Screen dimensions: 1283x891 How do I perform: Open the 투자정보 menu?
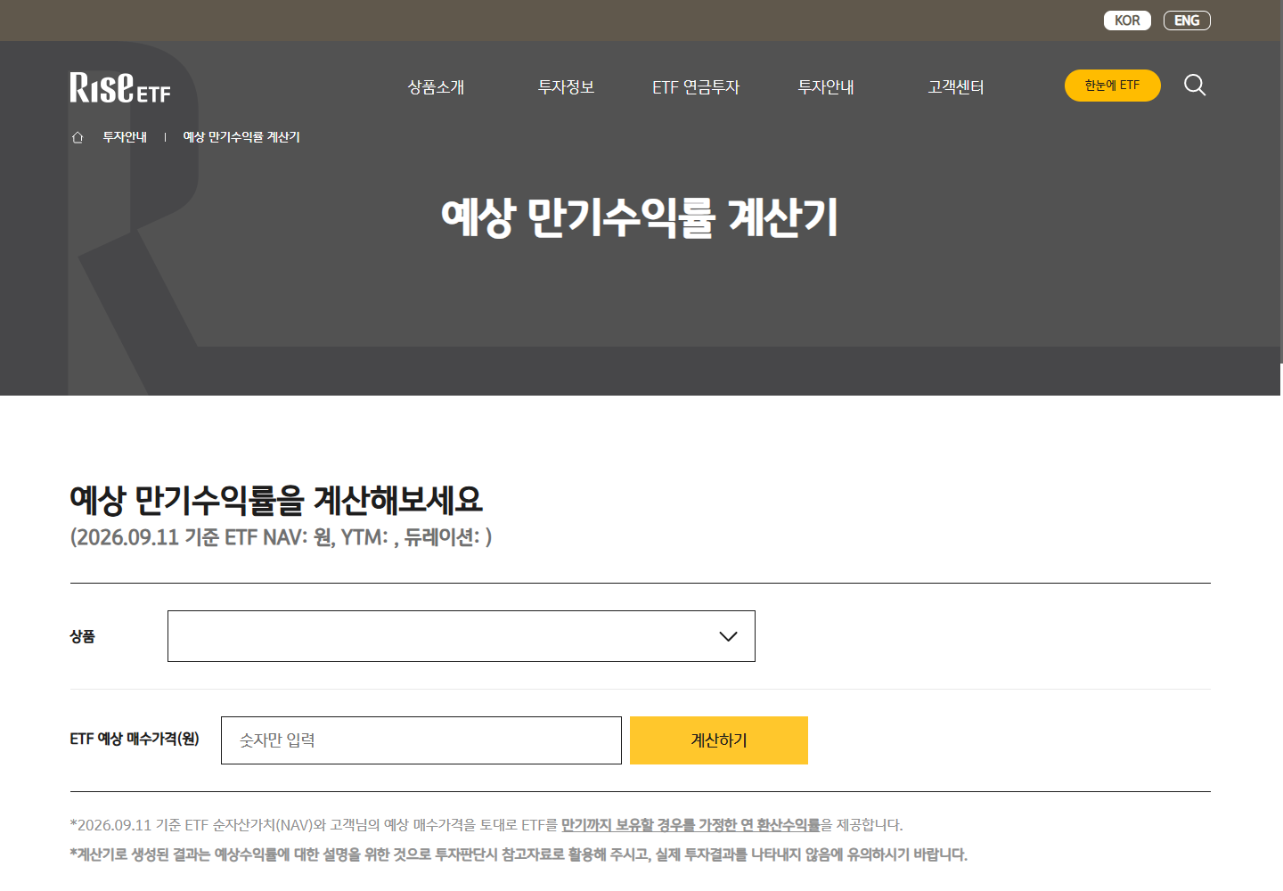(566, 87)
